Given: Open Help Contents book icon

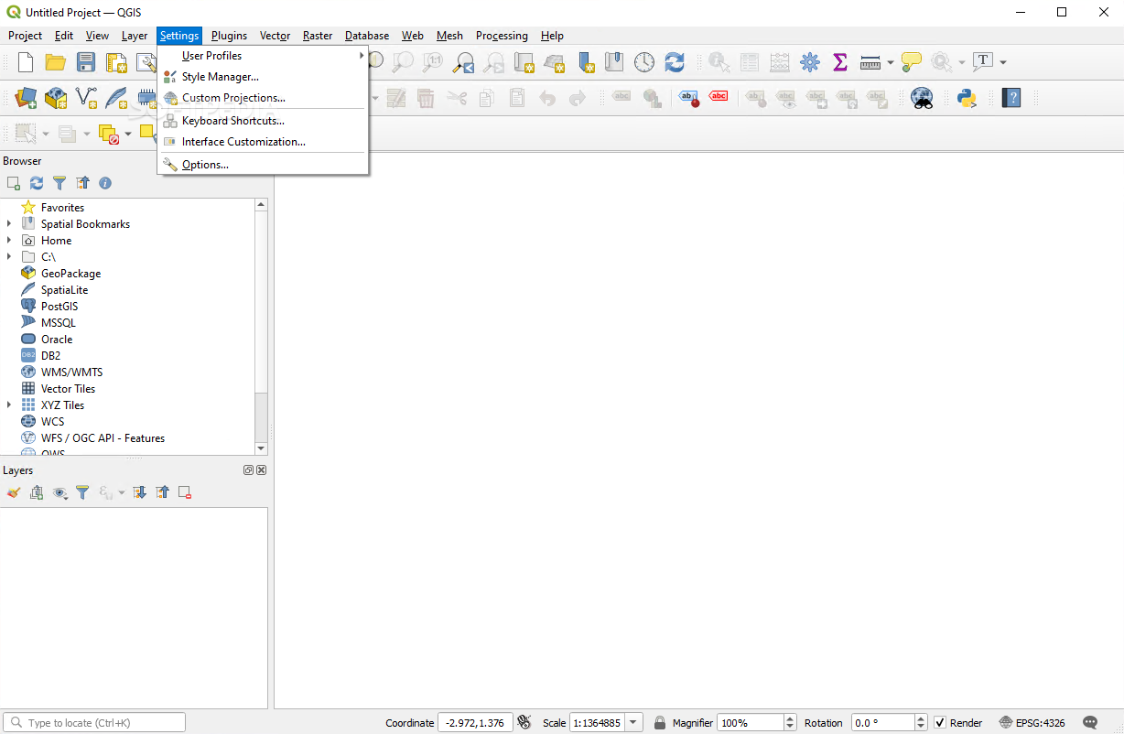Looking at the screenshot, I should click(1011, 98).
